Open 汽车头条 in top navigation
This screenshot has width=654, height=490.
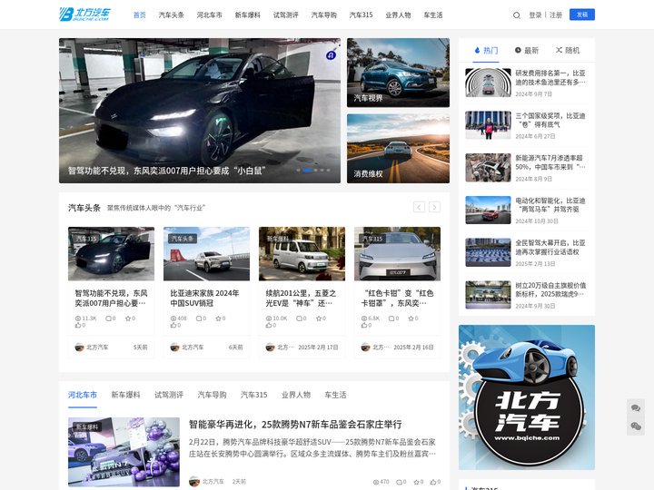click(x=171, y=15)
